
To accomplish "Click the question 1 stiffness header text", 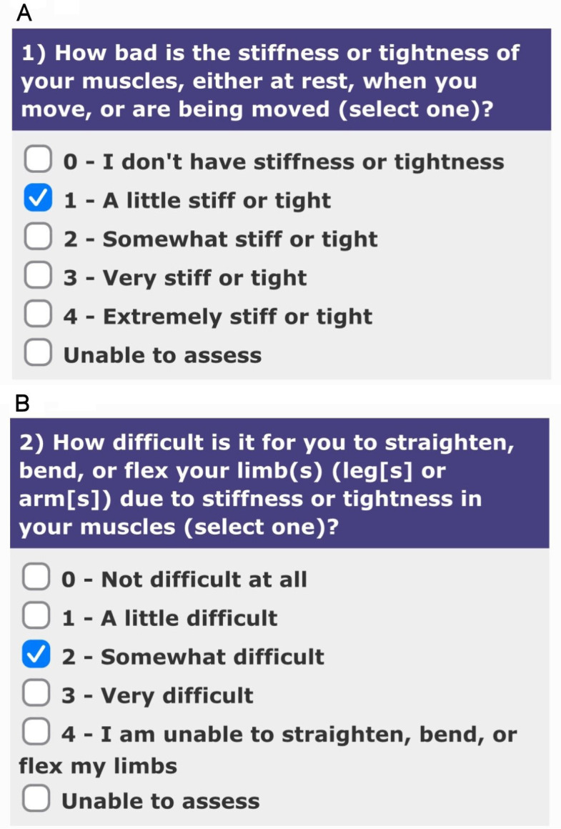I will (x=270, y=81).
